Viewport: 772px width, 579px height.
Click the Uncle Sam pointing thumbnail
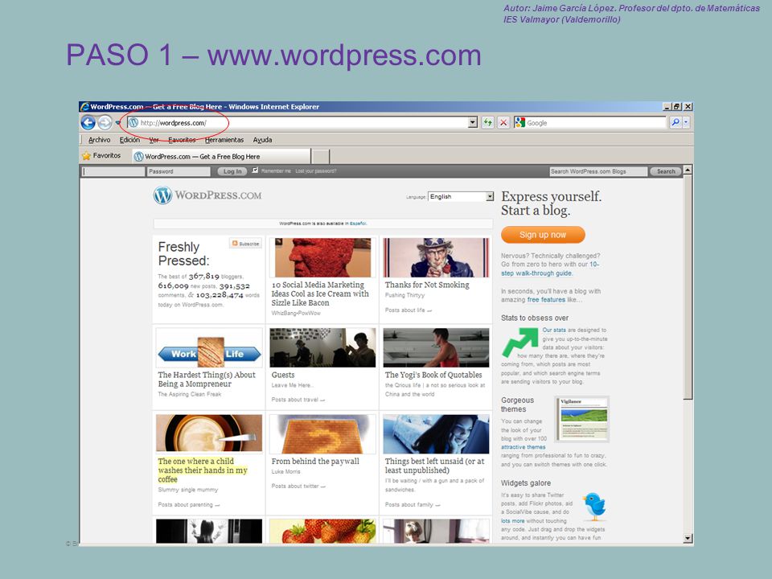436,257
